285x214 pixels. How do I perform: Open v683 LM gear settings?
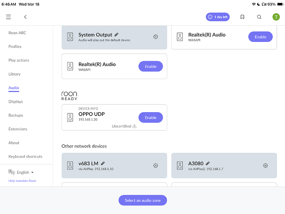coord(155,166)
